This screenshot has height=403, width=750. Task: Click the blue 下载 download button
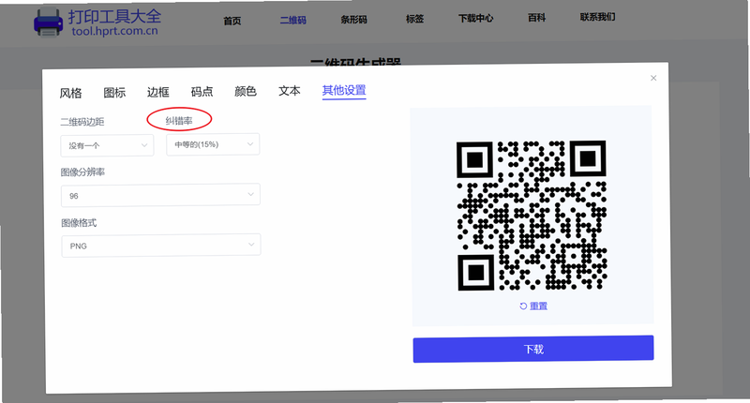533,349
